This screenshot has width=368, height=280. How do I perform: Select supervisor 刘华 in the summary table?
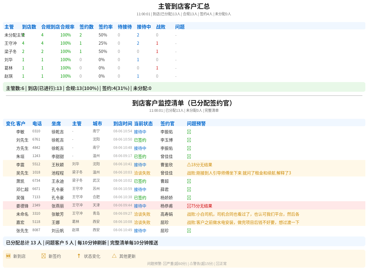pos(9,60)
